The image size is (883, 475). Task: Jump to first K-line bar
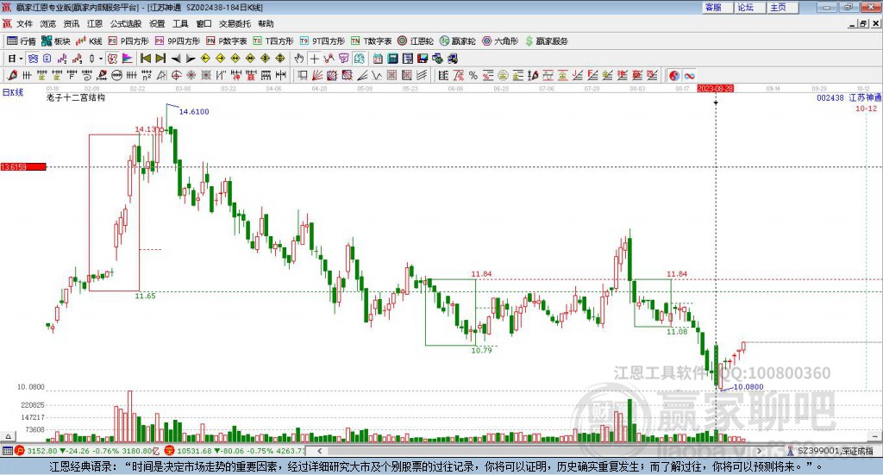[x=145, y=59]
